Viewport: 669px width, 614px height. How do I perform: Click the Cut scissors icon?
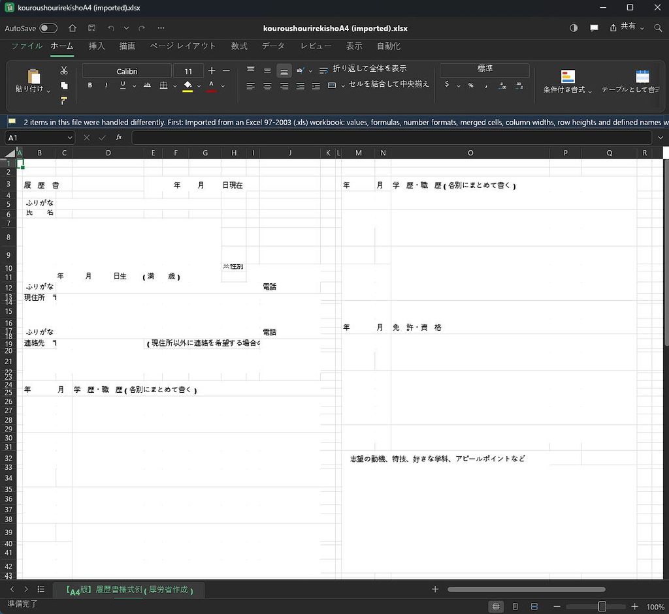[64, 70]
